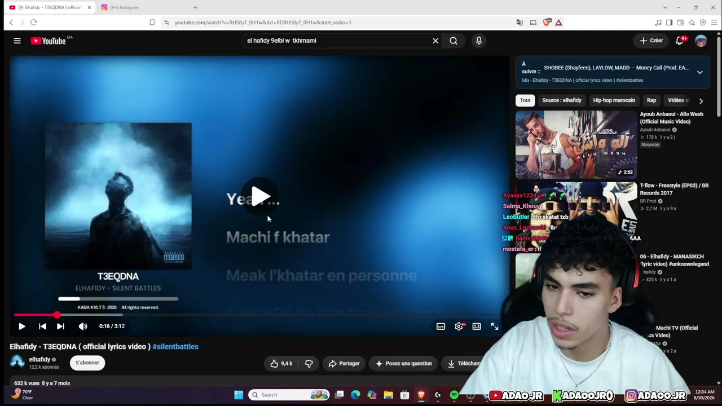
Task: Open the elhafidy channel avatar
Action: (17, 363)
